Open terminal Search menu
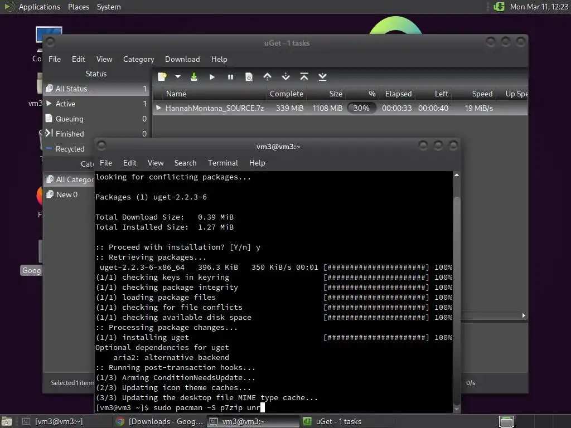This screenshot has height=428, width=571. (185, 163)
